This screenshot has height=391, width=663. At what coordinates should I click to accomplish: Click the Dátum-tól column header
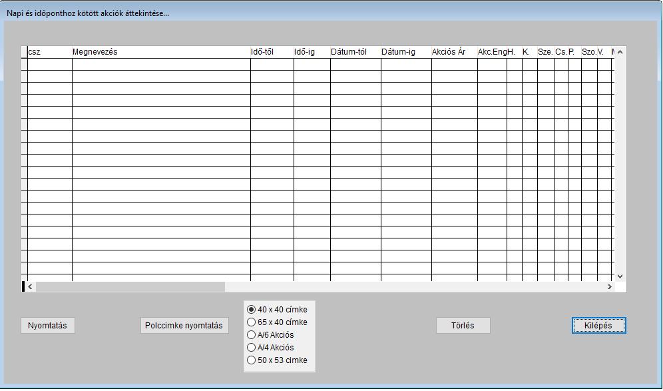[355, 52]
